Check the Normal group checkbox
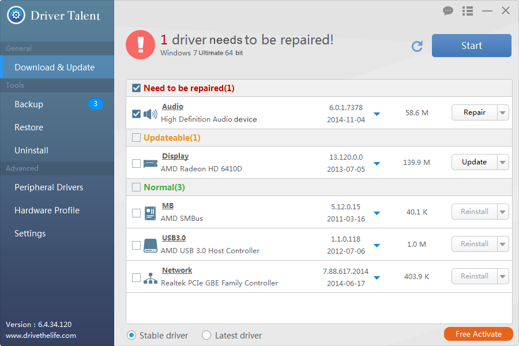The width and height of the screenshot is (519, 346). click(x=136, y=187)
